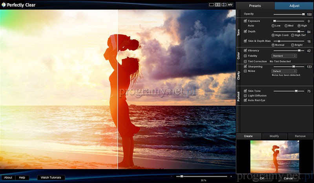The image size is (314, 183).
Task: Click the Watch Tutorials button
Action: tap(51, 178)
